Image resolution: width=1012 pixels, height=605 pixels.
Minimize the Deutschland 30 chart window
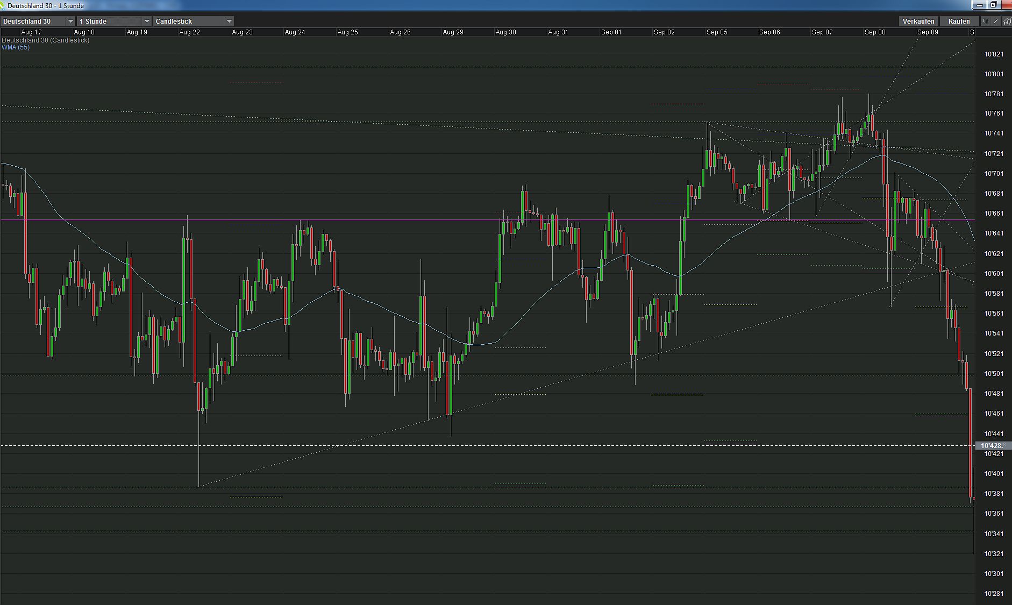(x=980, y=5)
